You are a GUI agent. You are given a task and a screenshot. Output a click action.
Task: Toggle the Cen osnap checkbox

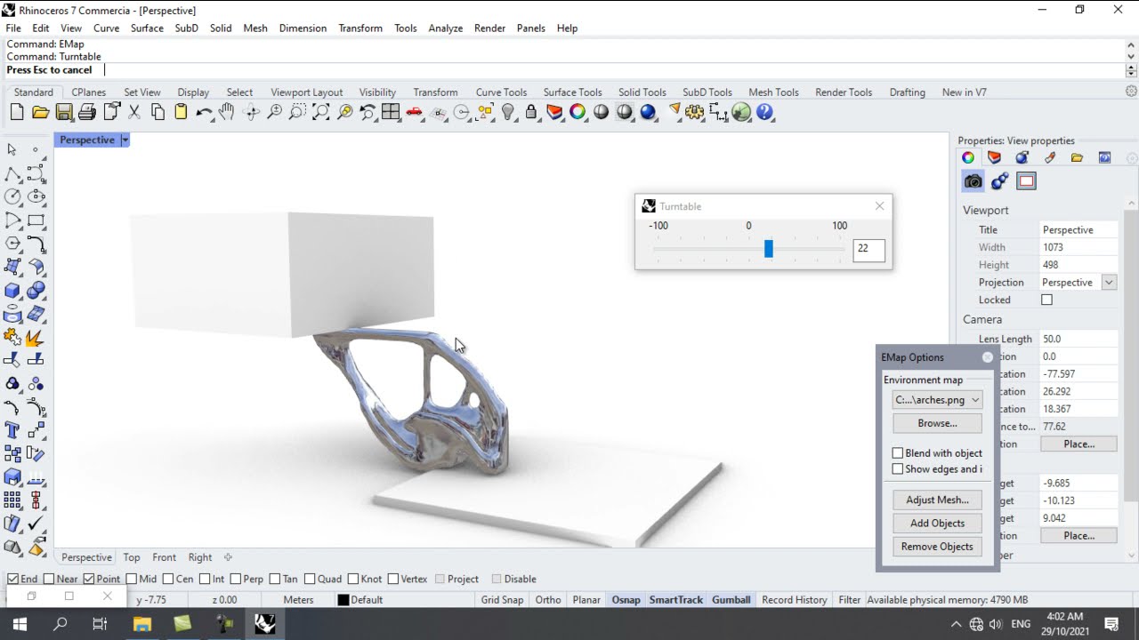[x=168, y=579]
